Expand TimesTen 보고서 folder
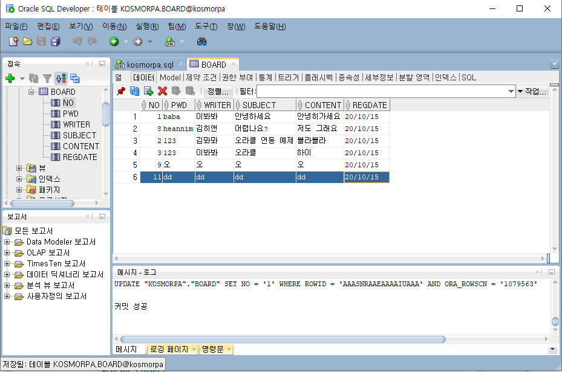This screenshot has width=562, height=372. [x=7, y=264]
